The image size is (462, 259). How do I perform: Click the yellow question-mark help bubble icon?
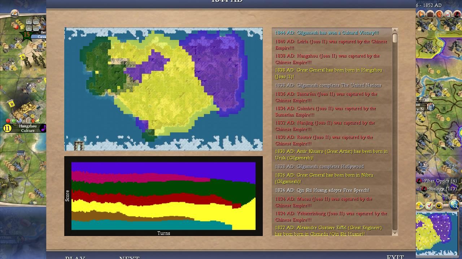[439, 206]
